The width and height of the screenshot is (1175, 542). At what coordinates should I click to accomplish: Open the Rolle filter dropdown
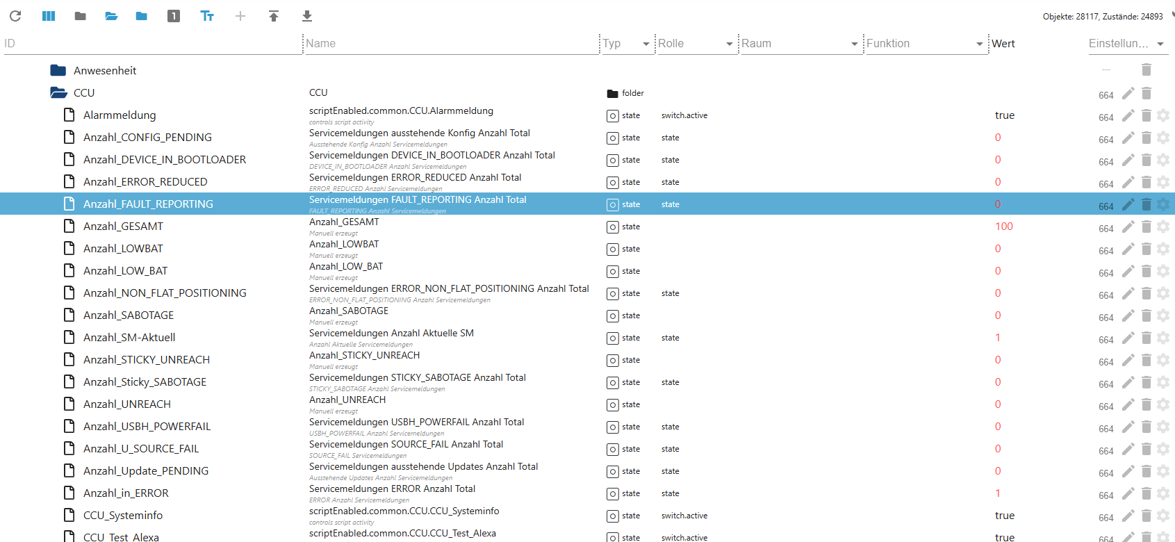coord(729,44)
